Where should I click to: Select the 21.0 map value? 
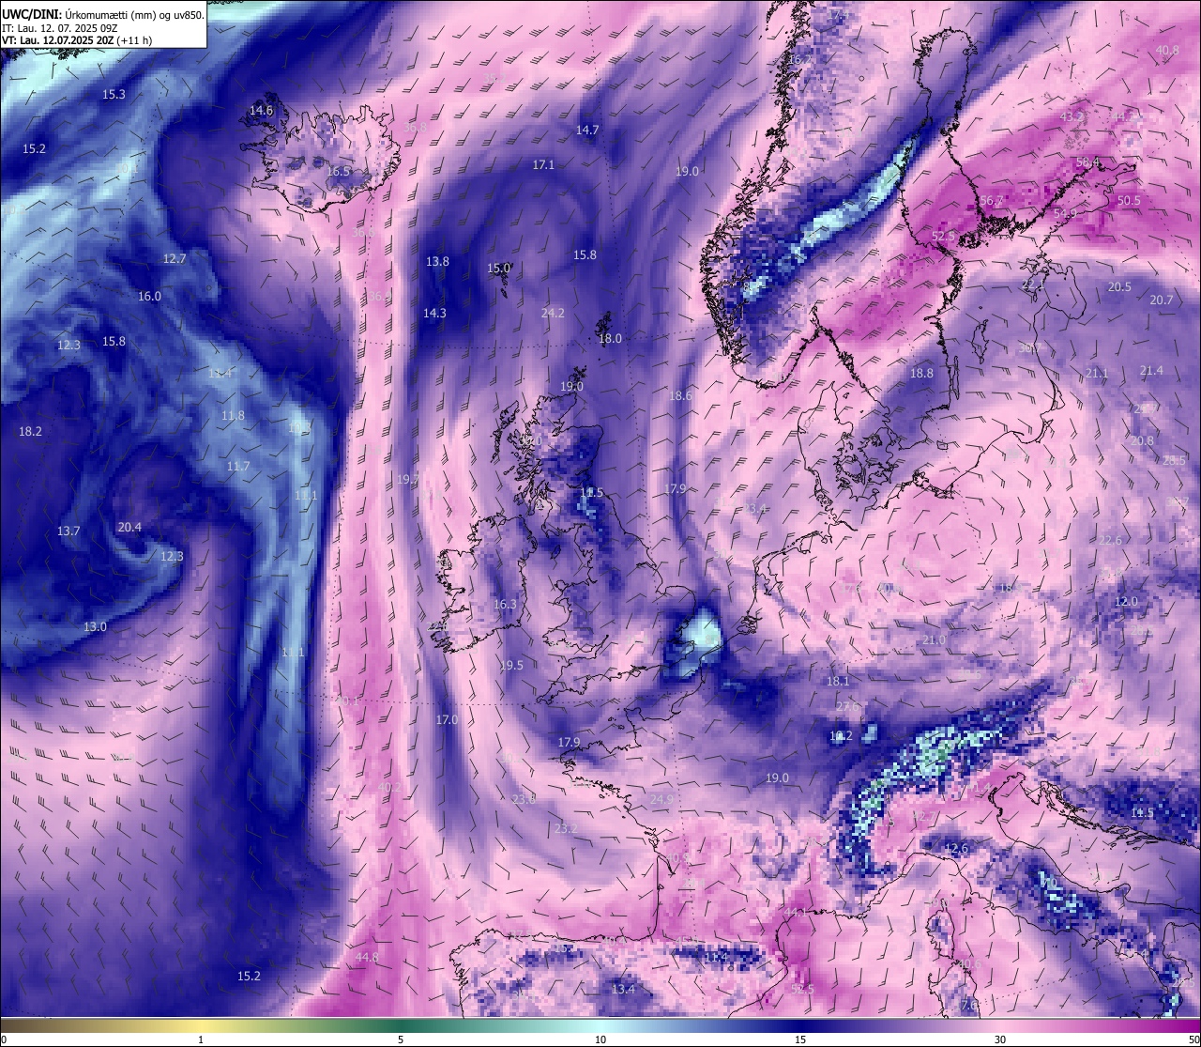coord(934,639)
